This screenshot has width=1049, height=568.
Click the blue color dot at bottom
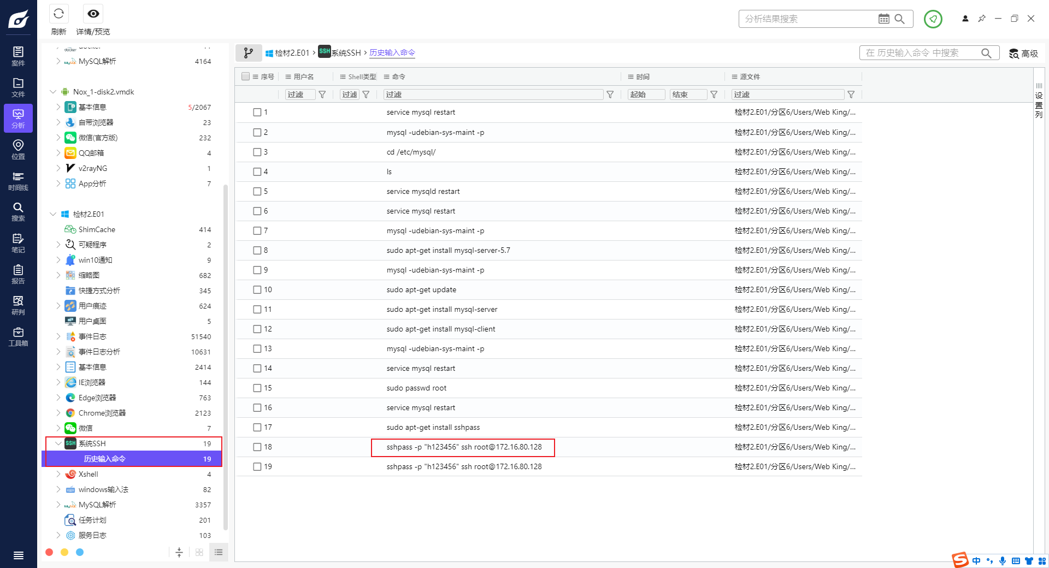[x=80, y=552]
